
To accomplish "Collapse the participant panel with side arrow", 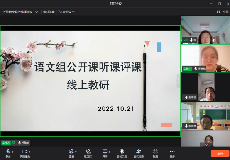I will coord(179,81).
